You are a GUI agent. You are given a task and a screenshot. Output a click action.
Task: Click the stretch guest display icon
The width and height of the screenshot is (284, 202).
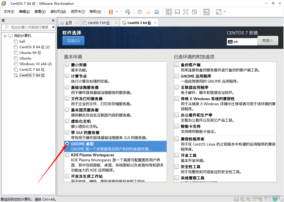pyautogui.click(x=219, y=12)
